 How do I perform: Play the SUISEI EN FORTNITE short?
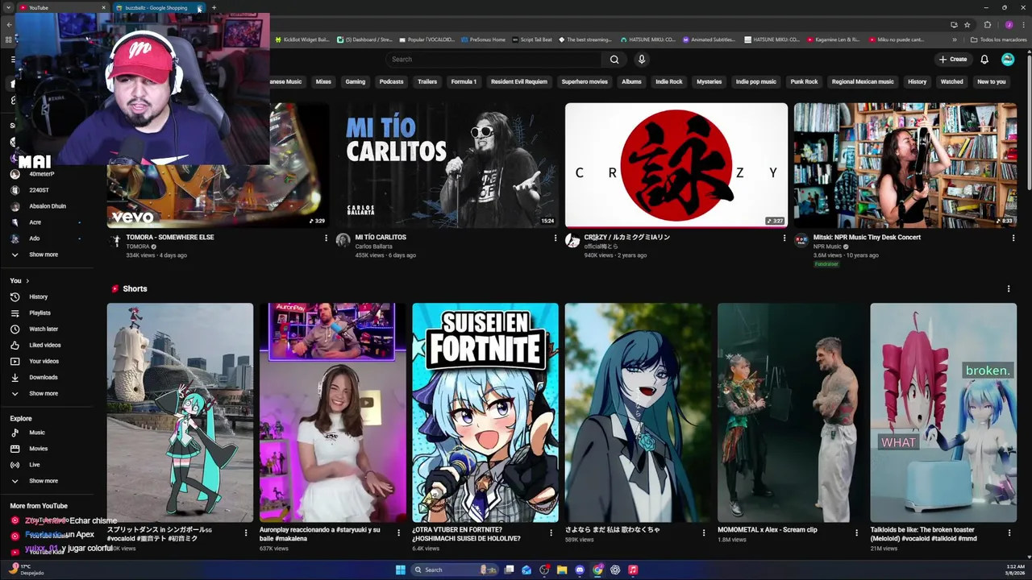tap(485, 412)
